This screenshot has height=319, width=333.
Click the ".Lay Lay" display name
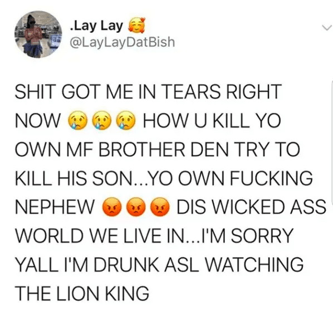point(97,26)
